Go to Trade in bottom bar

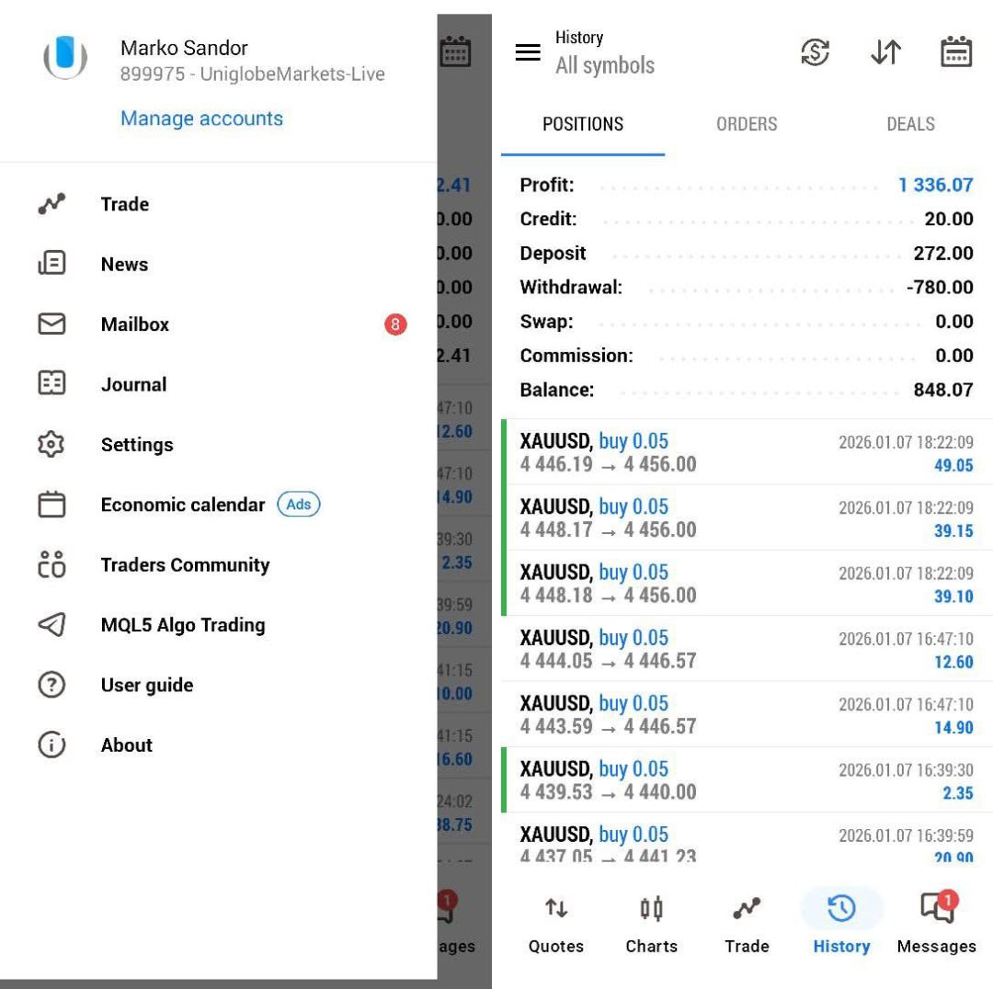747,925
